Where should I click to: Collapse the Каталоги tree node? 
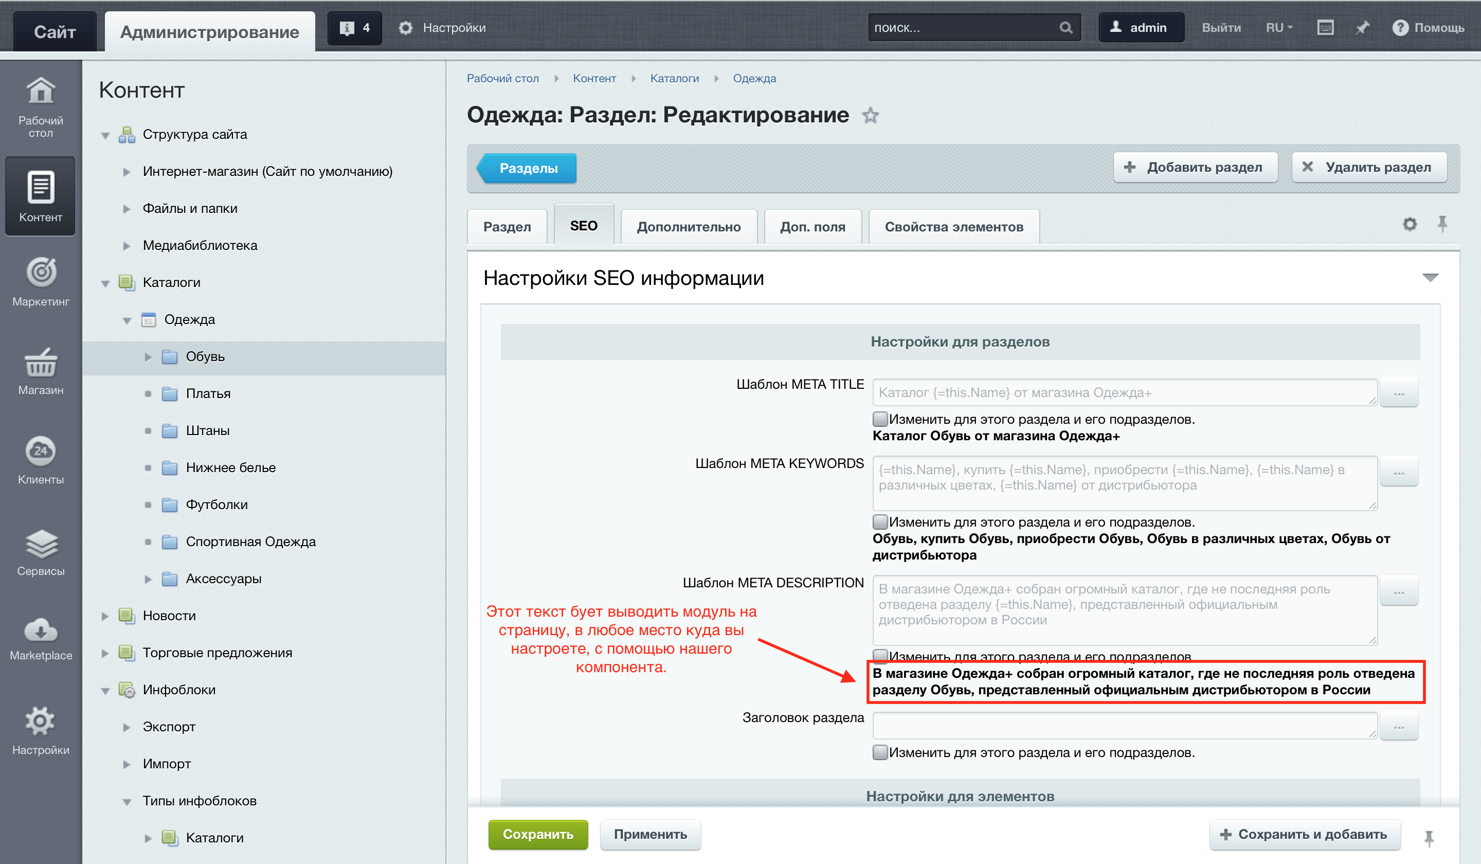(106, 283)
